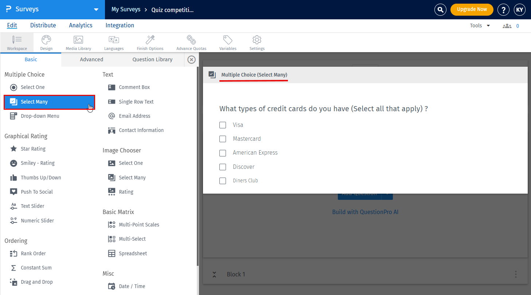Open the Design icon in the toolbar
The height and width of the screenshot is (295, 531).
[x=46, y=42]
